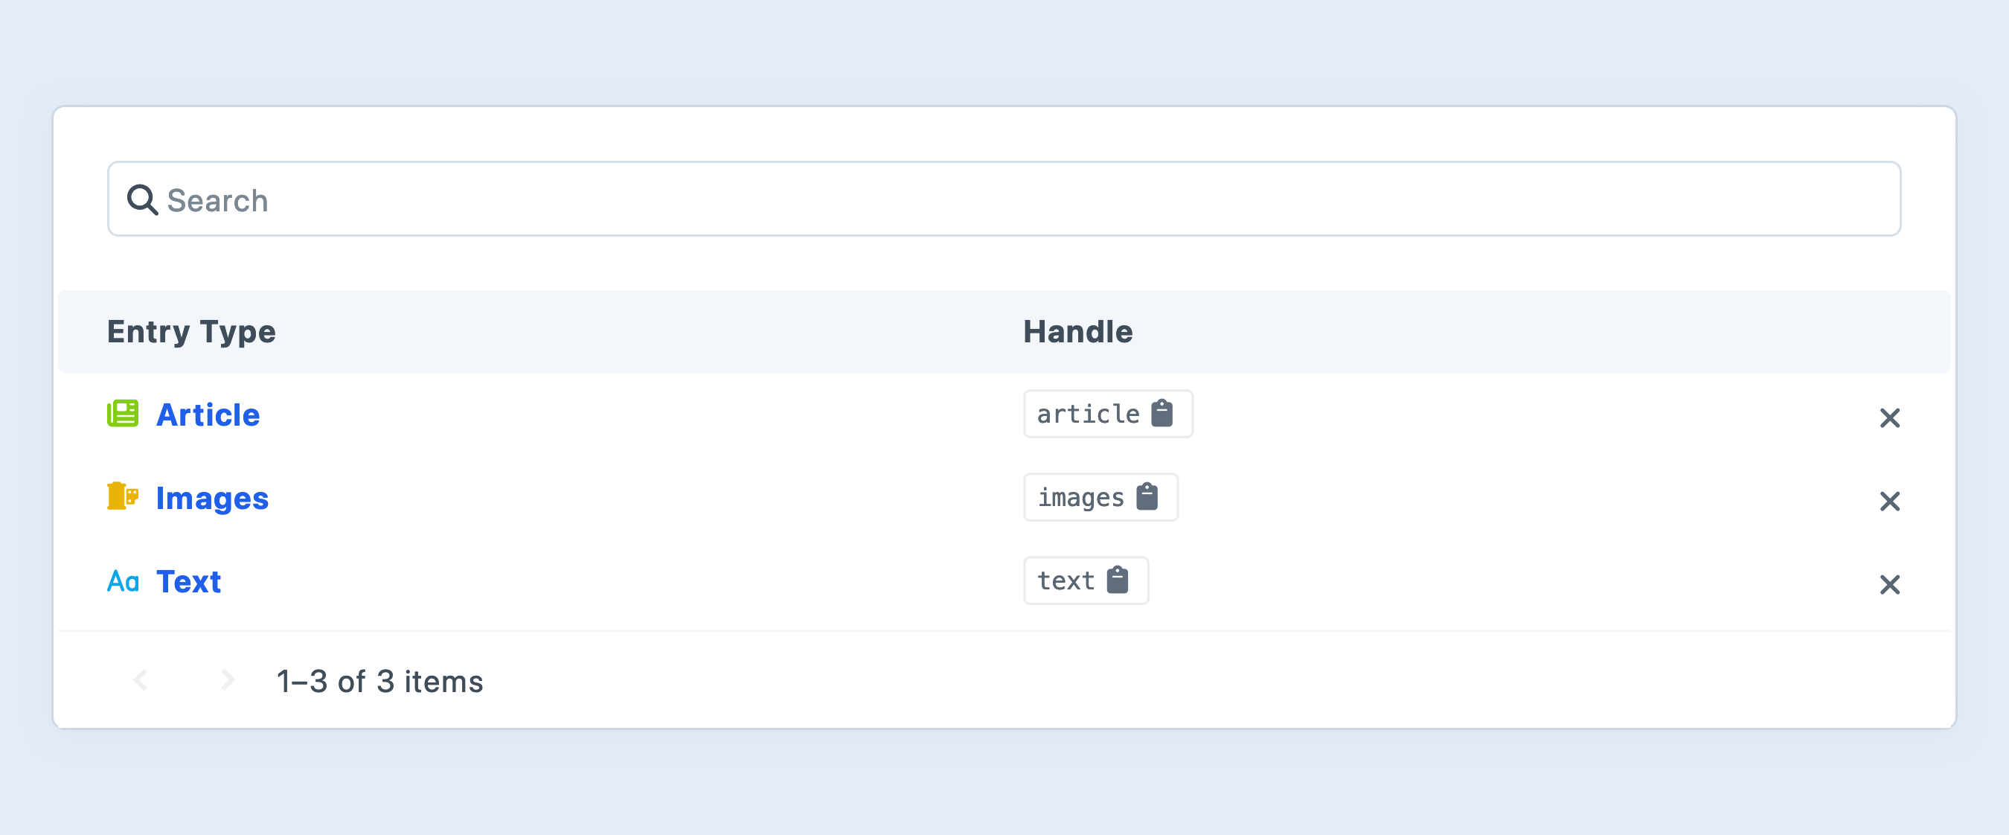Viewport: 2009px width, 835px height.
Task: Click the previous page arrow icon
Action: 141,679
